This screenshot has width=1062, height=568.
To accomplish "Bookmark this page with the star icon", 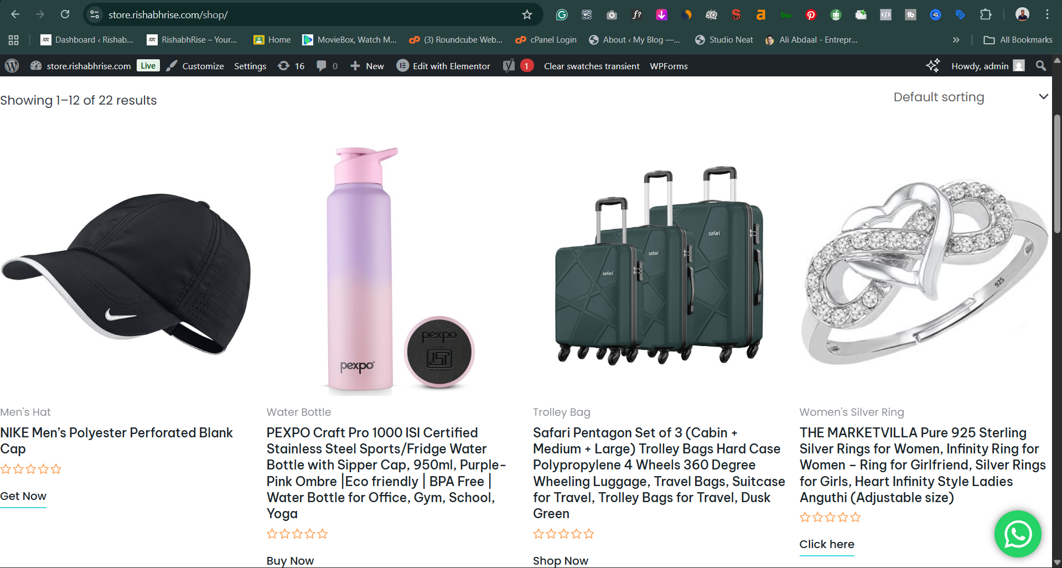I will (527, 15).
